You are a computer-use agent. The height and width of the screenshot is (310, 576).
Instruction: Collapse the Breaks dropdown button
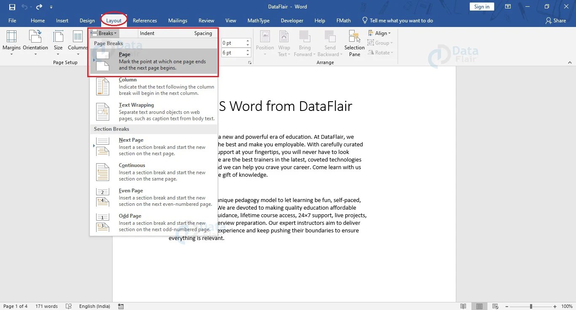pyautogui.click(x=104, y=33)
